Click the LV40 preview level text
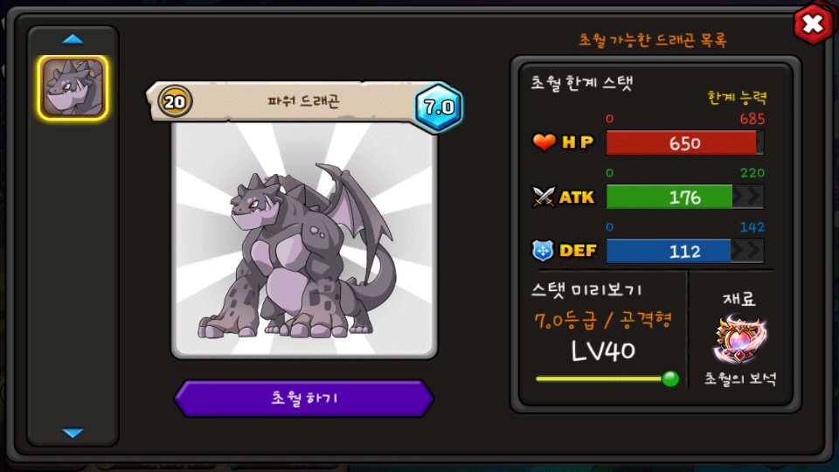The height and width of the screenshot is (472, 839). point(603,351)
